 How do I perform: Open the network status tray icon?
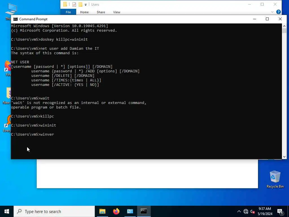pos(246,211)
